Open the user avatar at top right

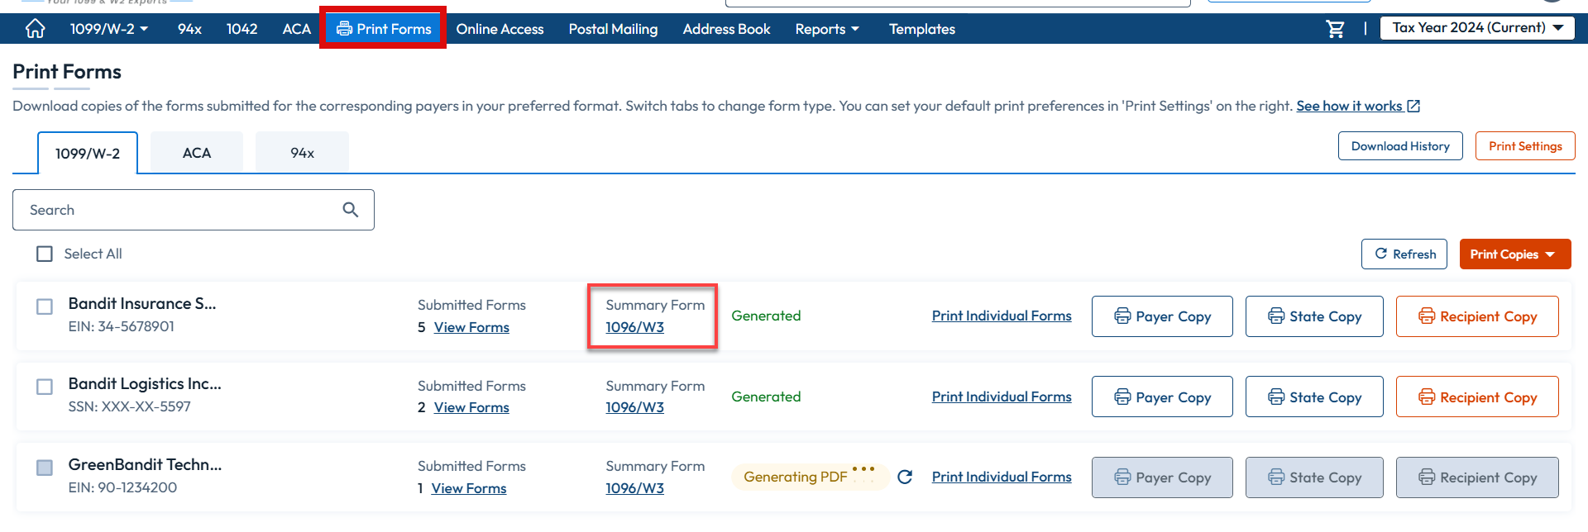click(1553, 4)
